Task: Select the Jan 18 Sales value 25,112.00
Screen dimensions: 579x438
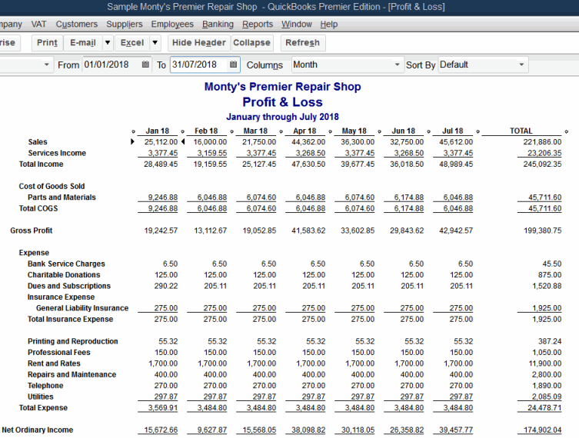Action: [x=161, y=142]
